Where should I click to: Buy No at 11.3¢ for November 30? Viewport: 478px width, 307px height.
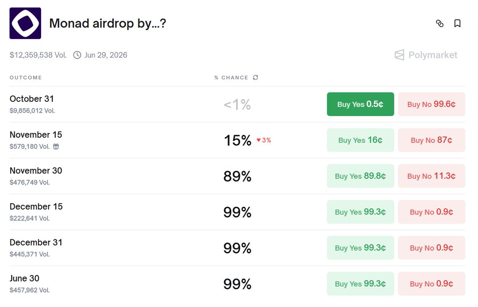[x=431, y=176]
